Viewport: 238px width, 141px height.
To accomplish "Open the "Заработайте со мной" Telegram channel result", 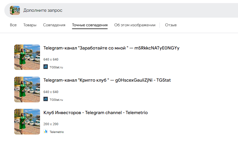I will pos(111,48).
